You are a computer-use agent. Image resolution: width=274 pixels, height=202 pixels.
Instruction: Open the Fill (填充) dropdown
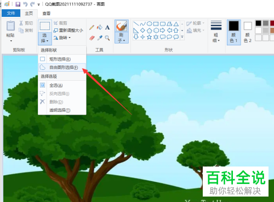pyautogui.click(x=196, y=31)
